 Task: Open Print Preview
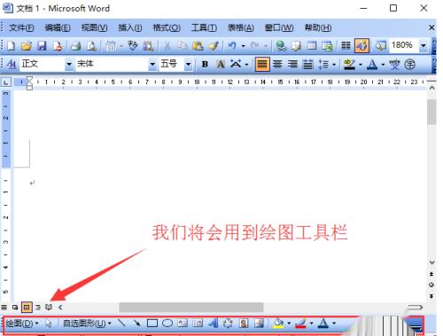pos(92,46)
